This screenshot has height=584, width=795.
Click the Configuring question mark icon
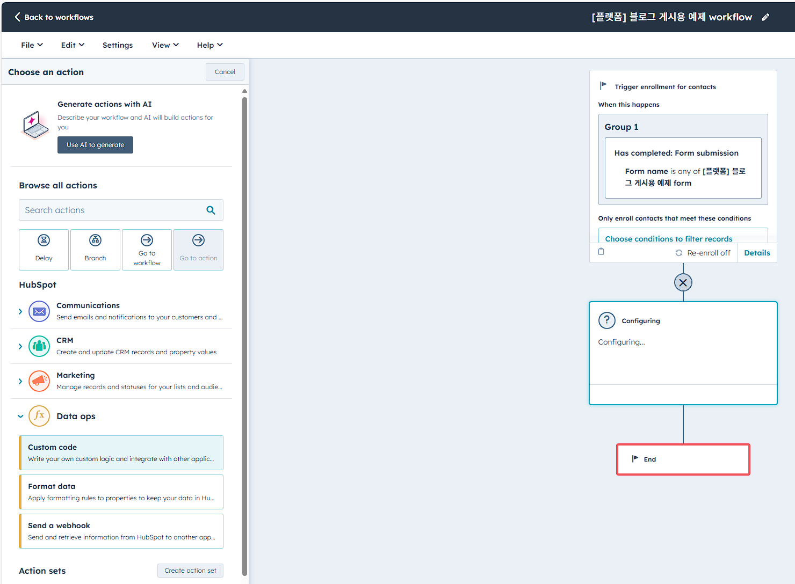point(607,320)
